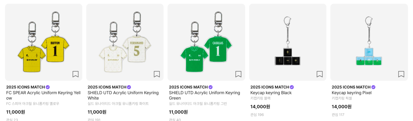Open the yellow BUFFON jersey keyring image
The width and height of the screenshot is (413, 121).
coord(44,42)
